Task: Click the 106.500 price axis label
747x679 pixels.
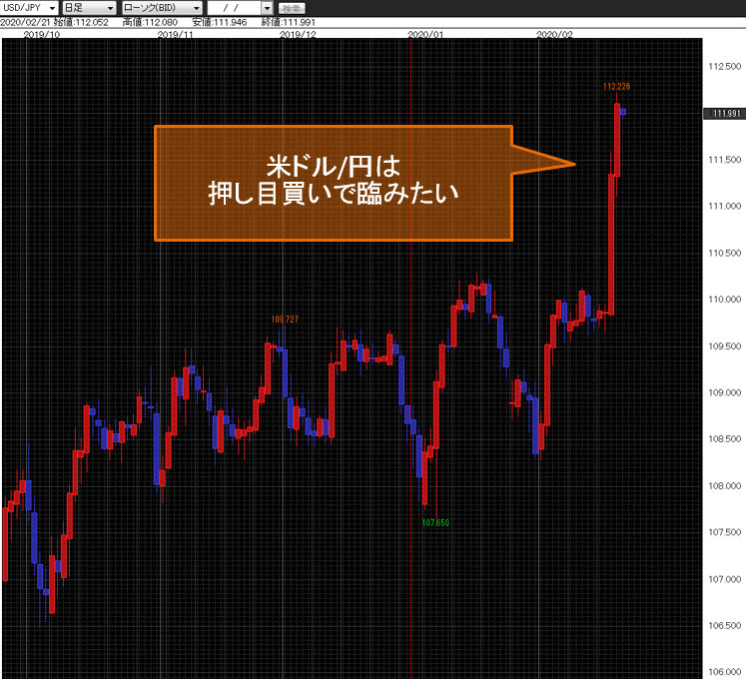Action: (x=725, y=626)
